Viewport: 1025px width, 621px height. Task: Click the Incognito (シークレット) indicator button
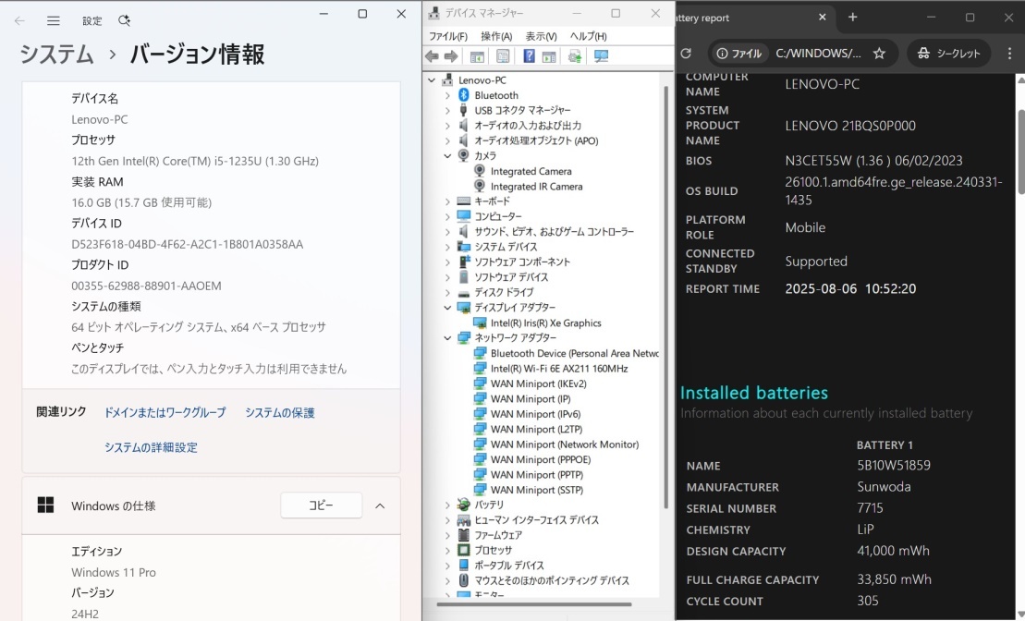tap(948, 54)
